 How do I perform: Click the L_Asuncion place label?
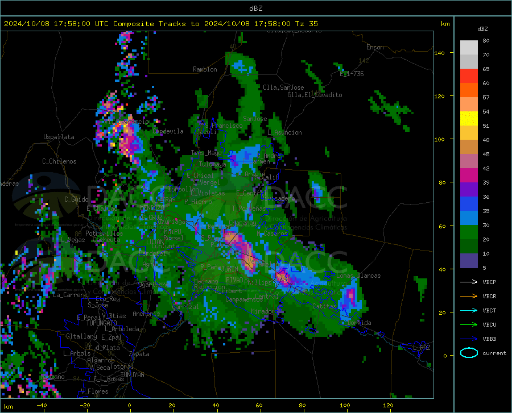click(284, 132)
